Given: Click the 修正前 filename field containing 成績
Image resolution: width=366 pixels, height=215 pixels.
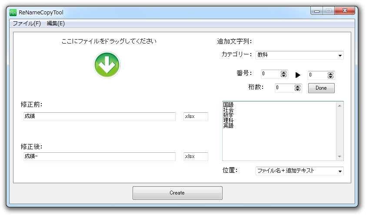Looking at the screenshot, I should [100, 117].
